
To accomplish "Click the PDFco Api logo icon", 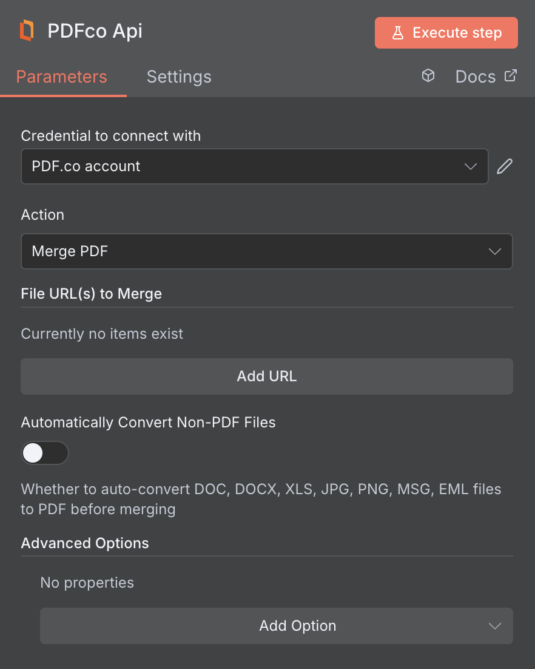I will click(25, 30).
